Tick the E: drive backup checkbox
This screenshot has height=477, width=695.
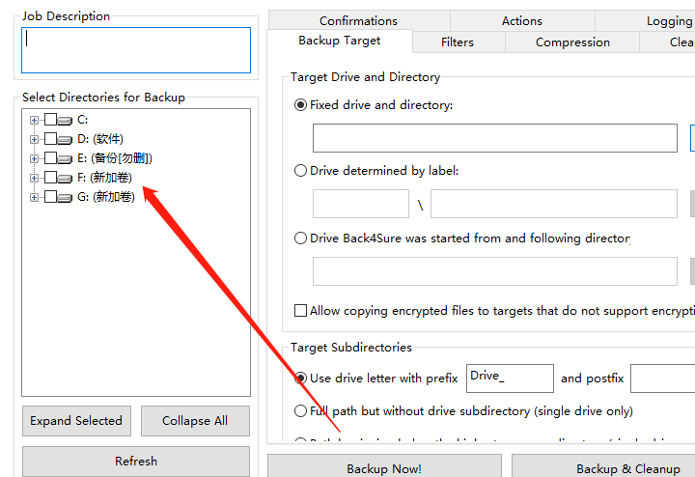(50, 159)
